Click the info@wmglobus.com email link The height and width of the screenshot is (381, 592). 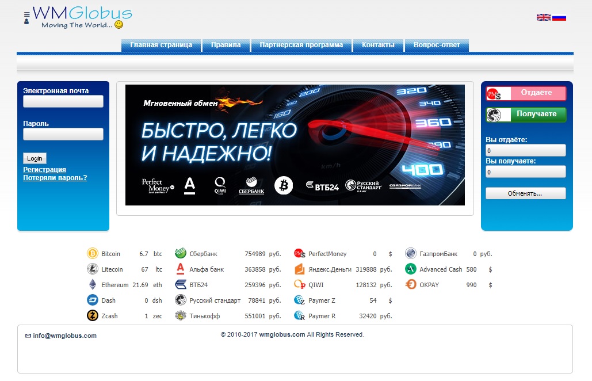64,336
